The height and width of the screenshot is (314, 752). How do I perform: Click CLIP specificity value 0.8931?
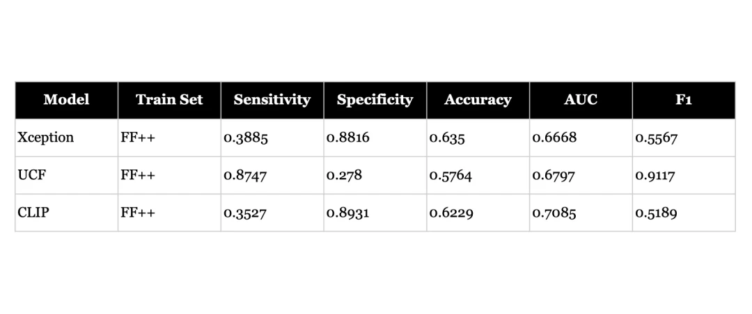[347, 213]
